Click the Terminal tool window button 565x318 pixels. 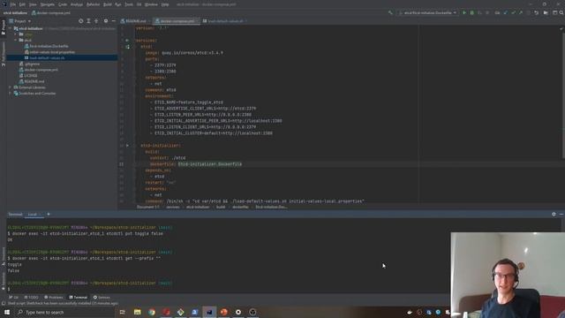(x=79, y=298)
